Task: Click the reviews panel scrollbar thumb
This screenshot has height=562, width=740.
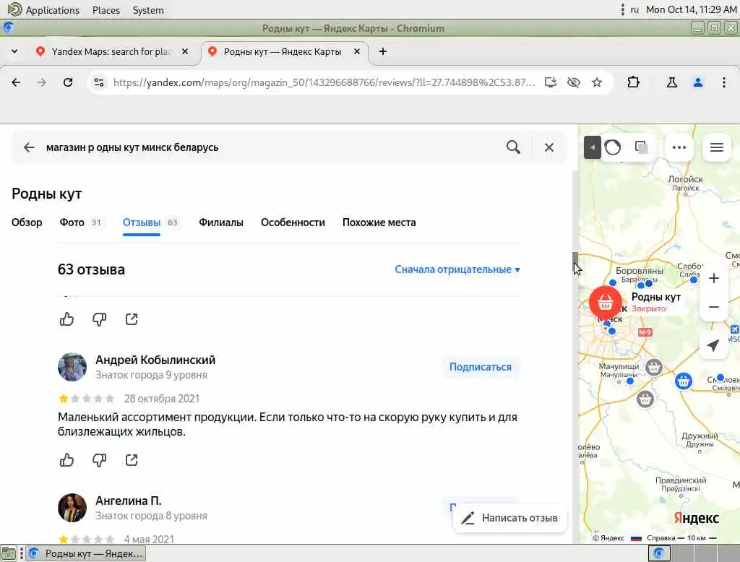Action: click(x=575, y=264)
